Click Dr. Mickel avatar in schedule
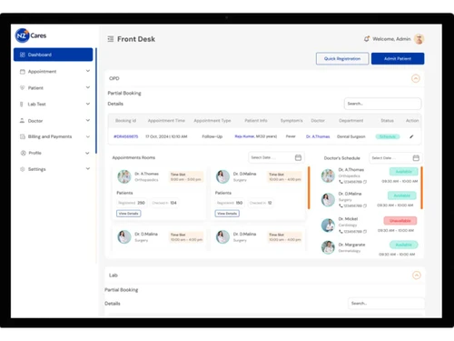 328,226
